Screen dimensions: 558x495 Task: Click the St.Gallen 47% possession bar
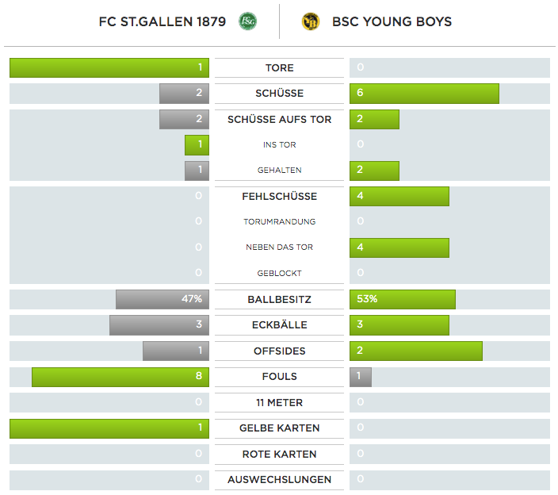(162, 299)
